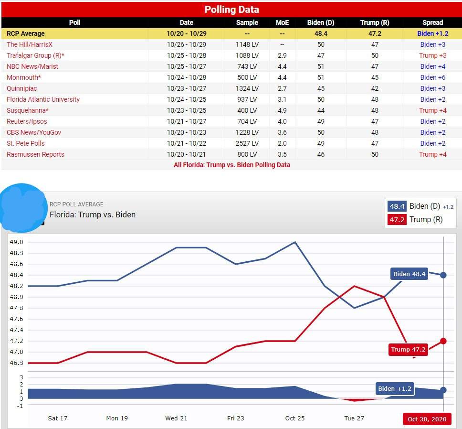
Task: Click the Trump (R) legend label
Action: coord(426,220)
